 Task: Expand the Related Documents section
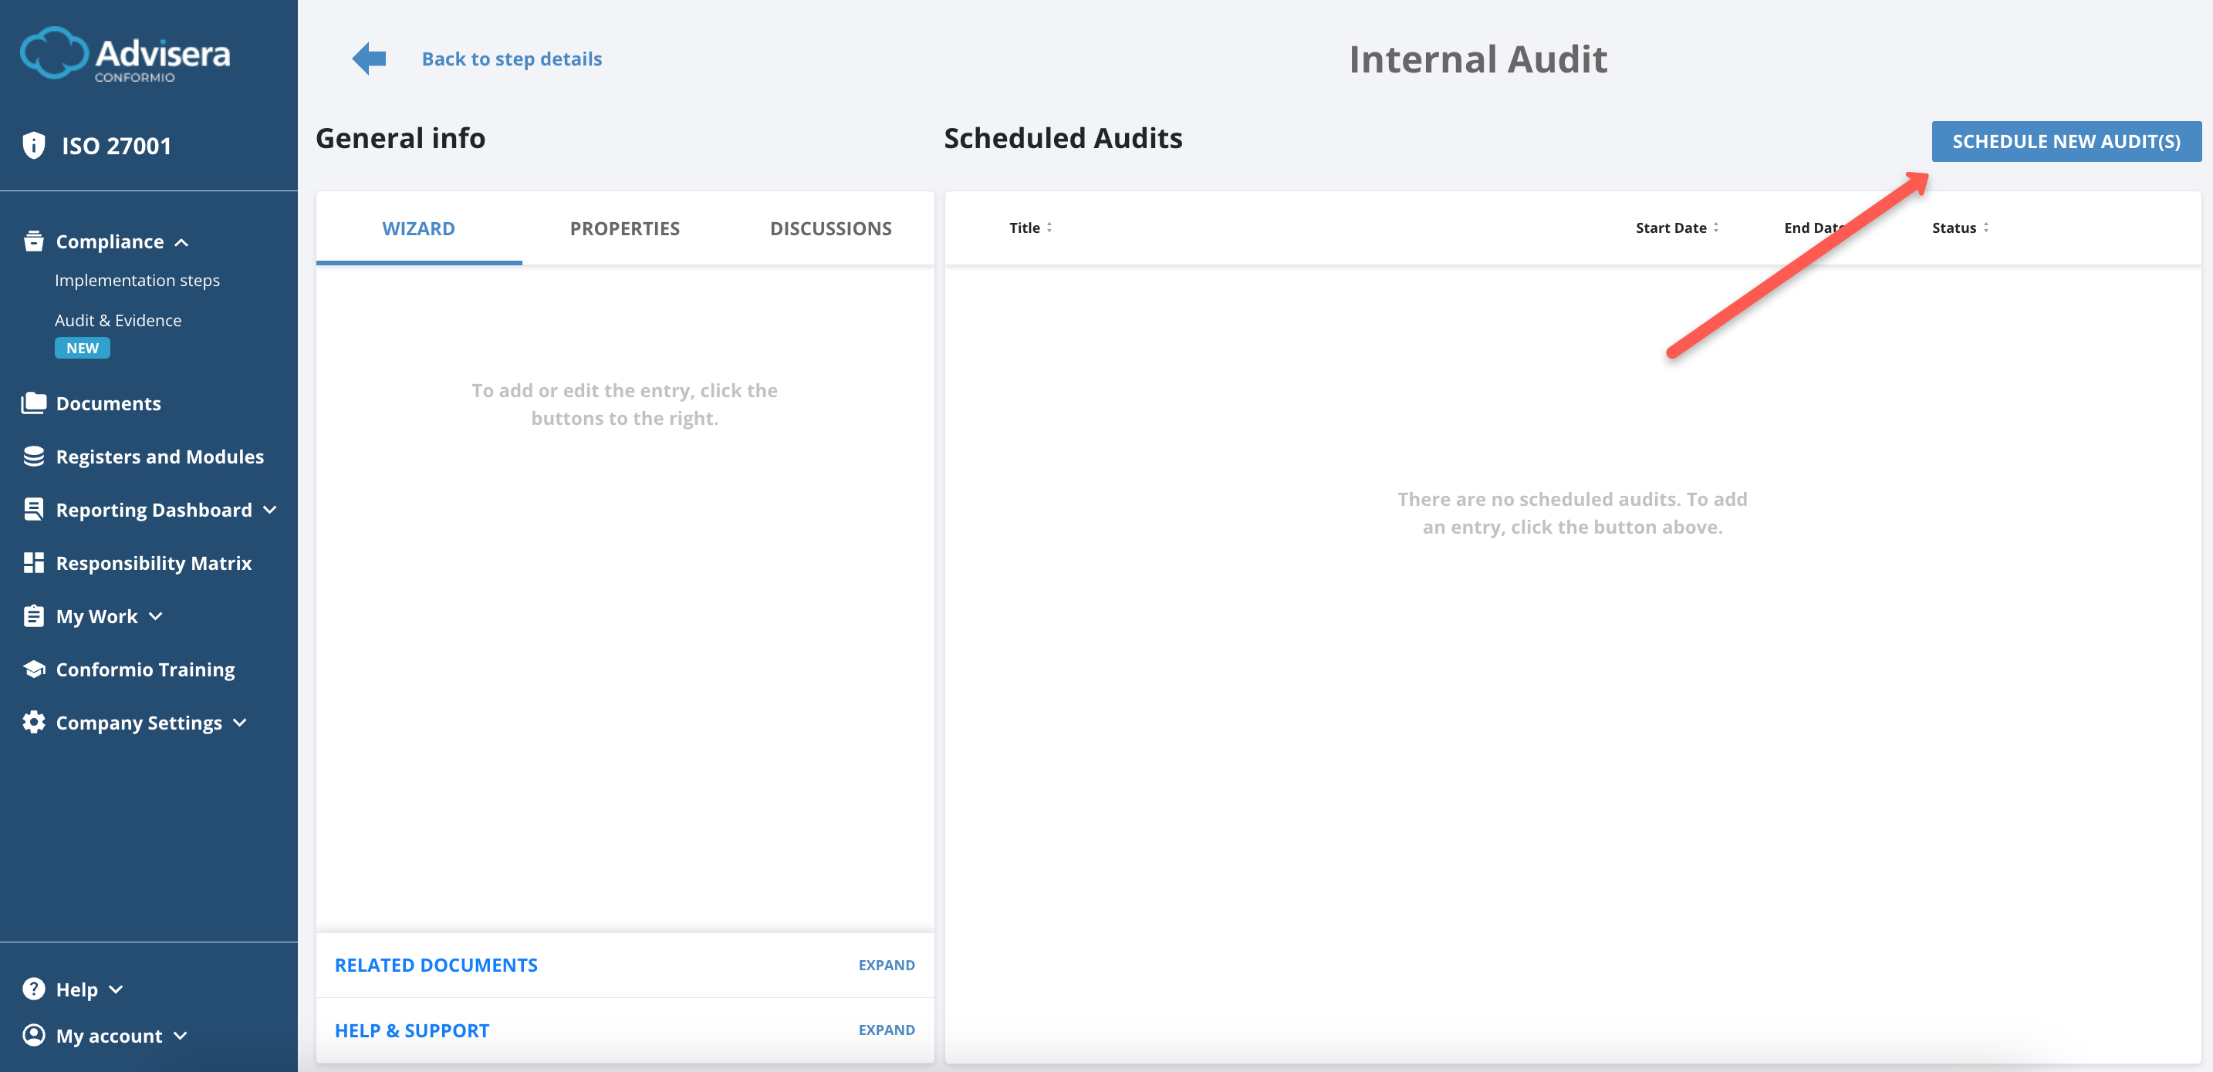(x=886, y=965)
